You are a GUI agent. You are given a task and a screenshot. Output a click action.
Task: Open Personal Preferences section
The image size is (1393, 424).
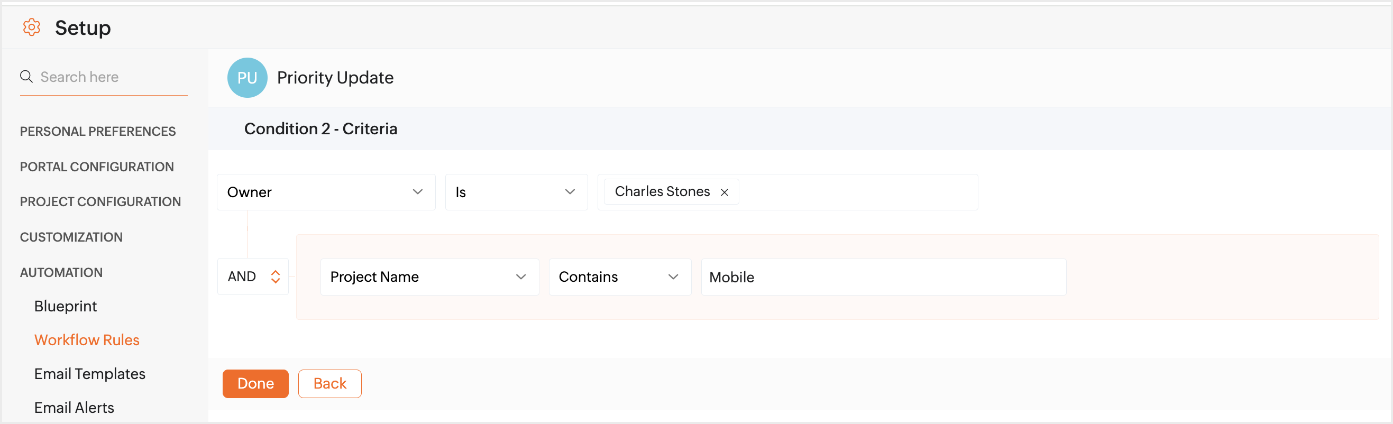98,132
